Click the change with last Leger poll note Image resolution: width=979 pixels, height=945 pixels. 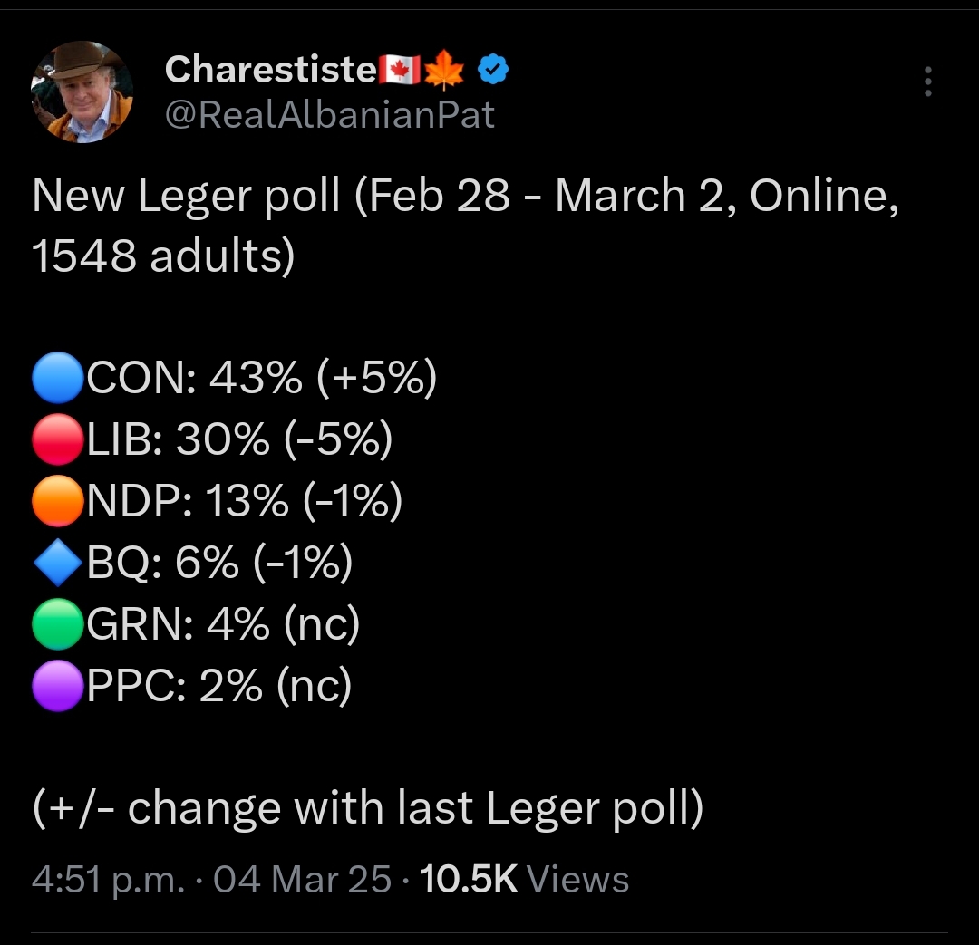point(368,809)
